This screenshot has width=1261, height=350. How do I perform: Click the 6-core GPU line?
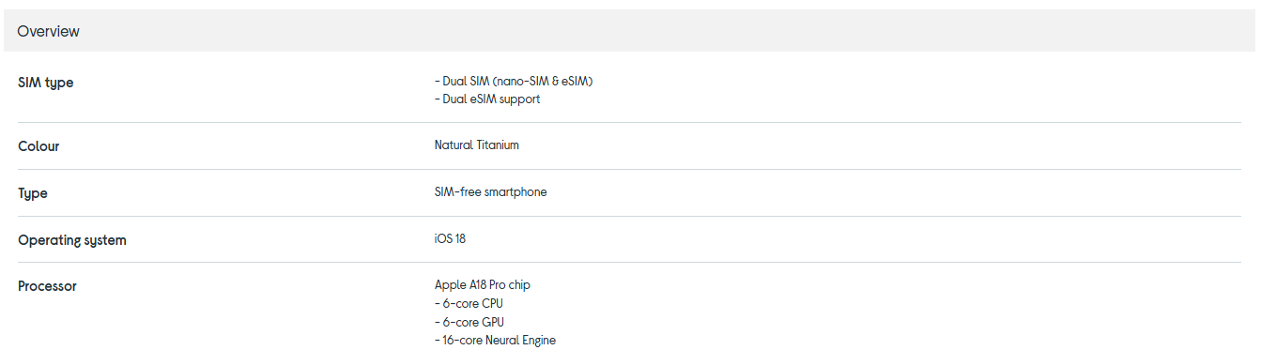pos(470,322)
